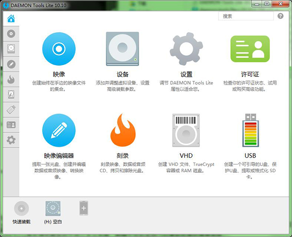
Task: Open License from the sidebar ID card icon
Action: pos(11,125)
